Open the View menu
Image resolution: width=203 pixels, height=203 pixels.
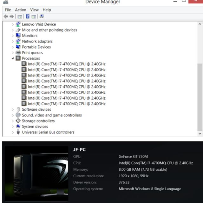pyautogui.click(x=34, y=10)
